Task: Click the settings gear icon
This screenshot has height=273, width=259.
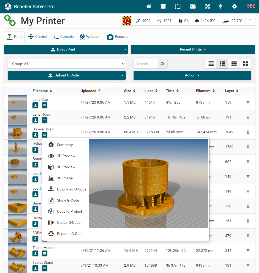Action: pyautogui.click(x=234, y=6)
